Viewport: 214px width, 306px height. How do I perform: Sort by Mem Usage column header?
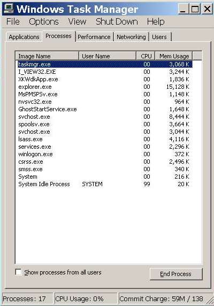(174, 56)
